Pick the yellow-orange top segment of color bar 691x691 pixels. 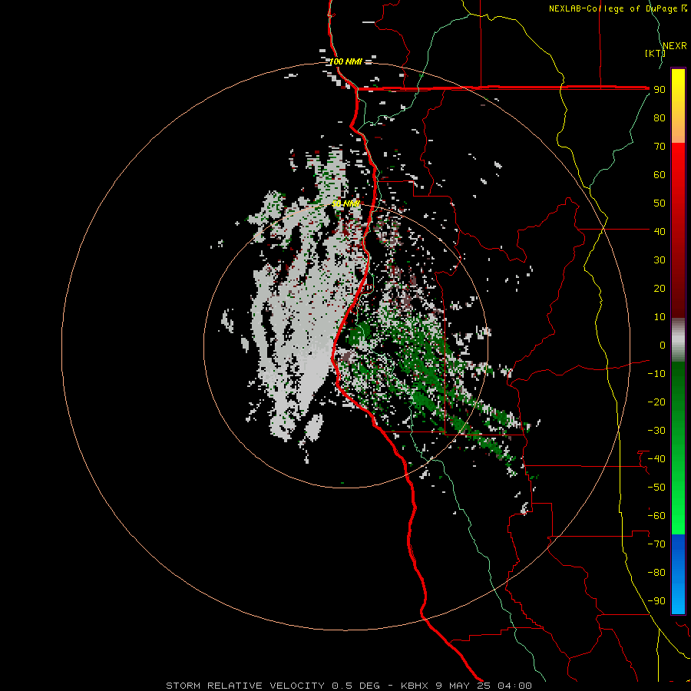pyautogui.click(x=678, y=106)
